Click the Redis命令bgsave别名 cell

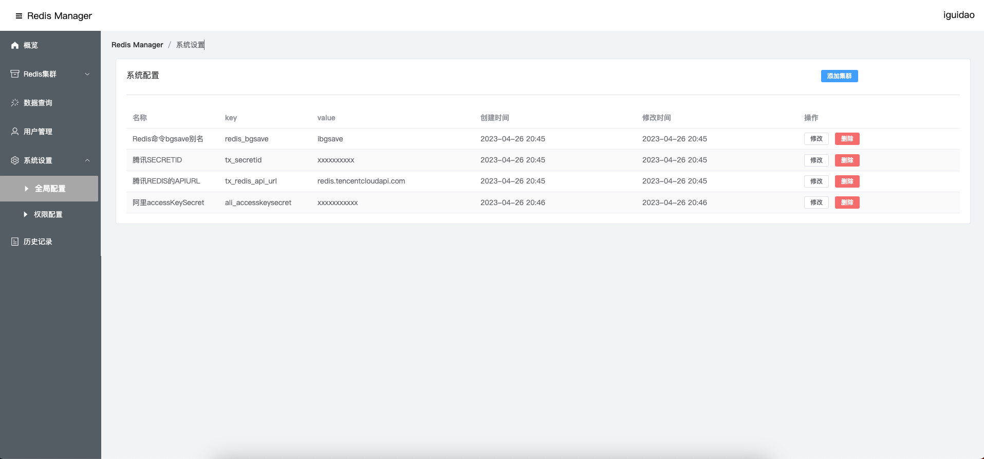tap(168, 139)
